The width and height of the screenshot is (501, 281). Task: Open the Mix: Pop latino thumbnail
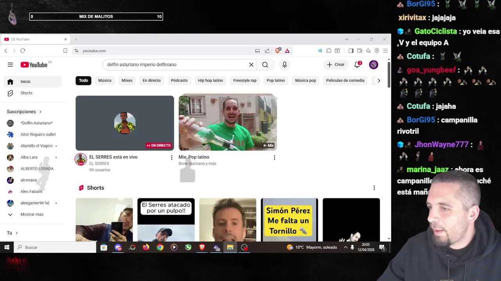228,122
